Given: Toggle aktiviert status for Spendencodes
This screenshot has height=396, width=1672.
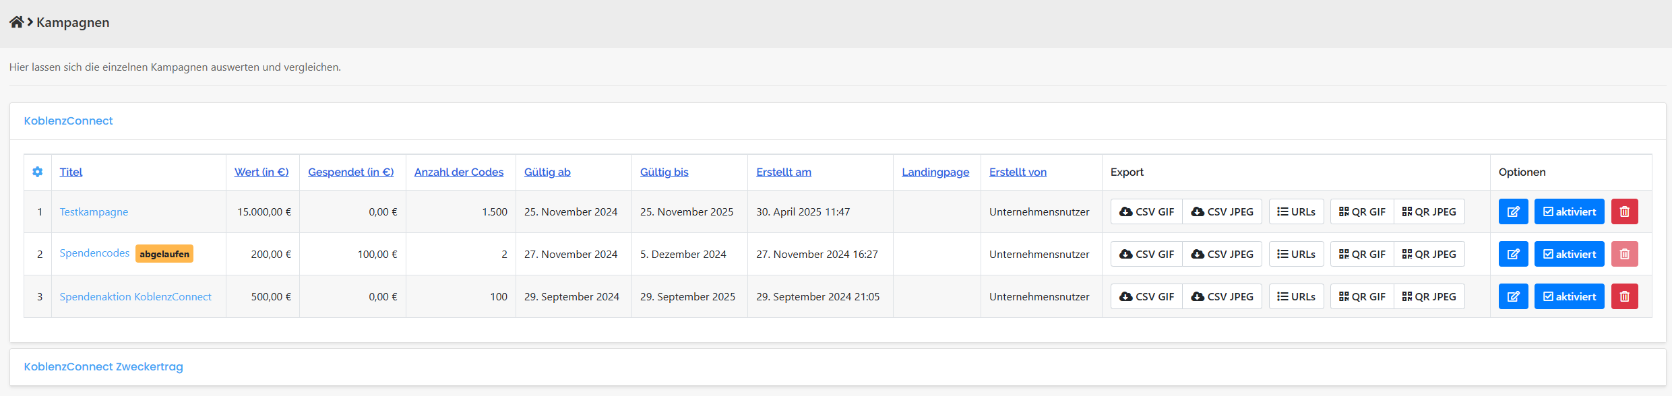Looking at the screenshot, I should 1569,254.
